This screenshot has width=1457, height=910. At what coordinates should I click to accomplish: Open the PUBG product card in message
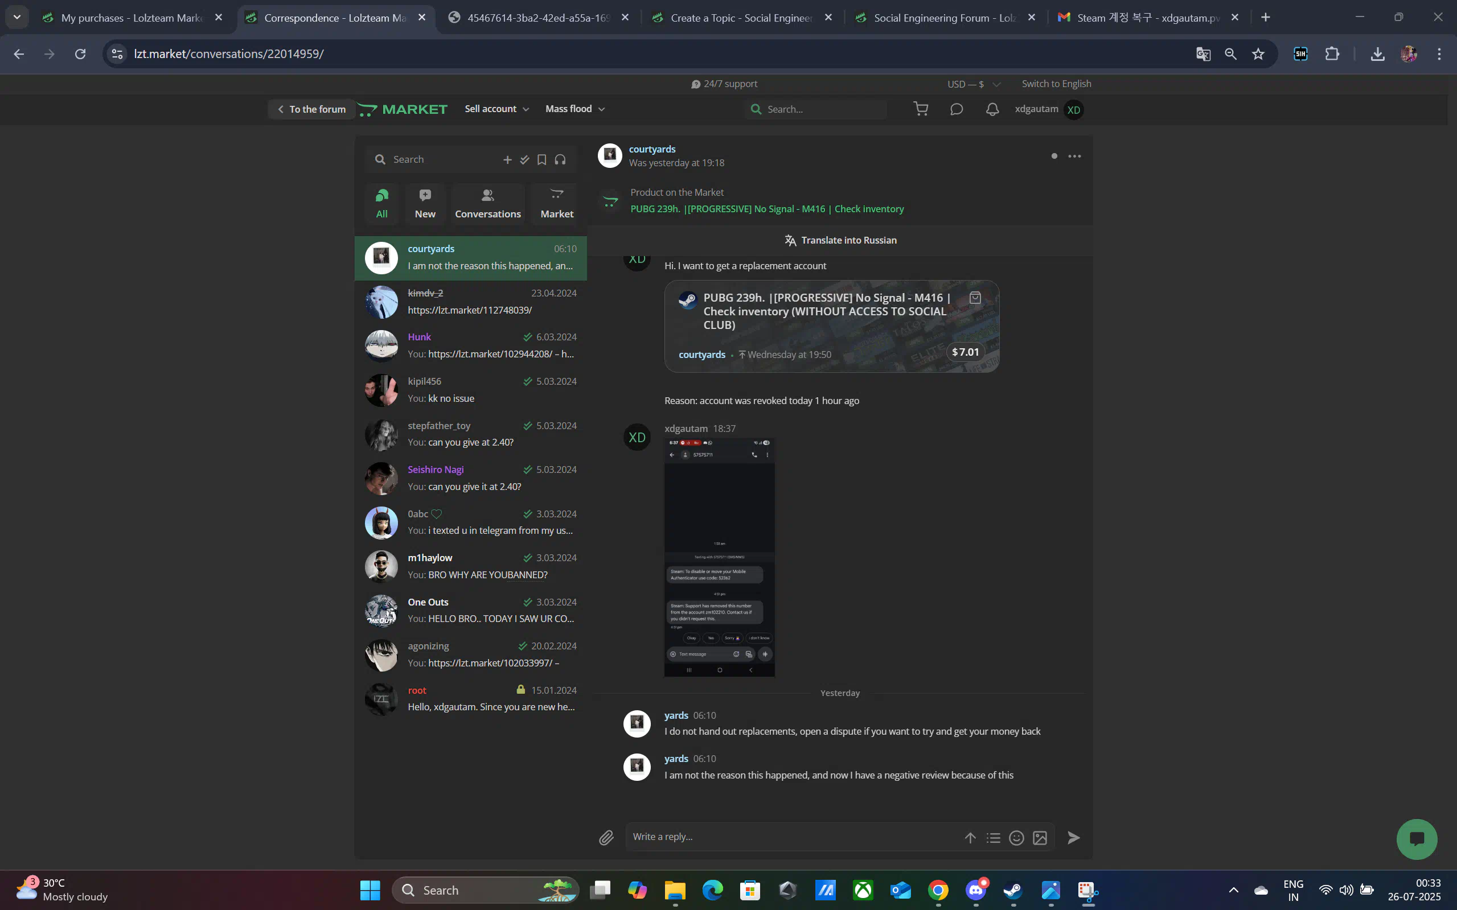831,326
